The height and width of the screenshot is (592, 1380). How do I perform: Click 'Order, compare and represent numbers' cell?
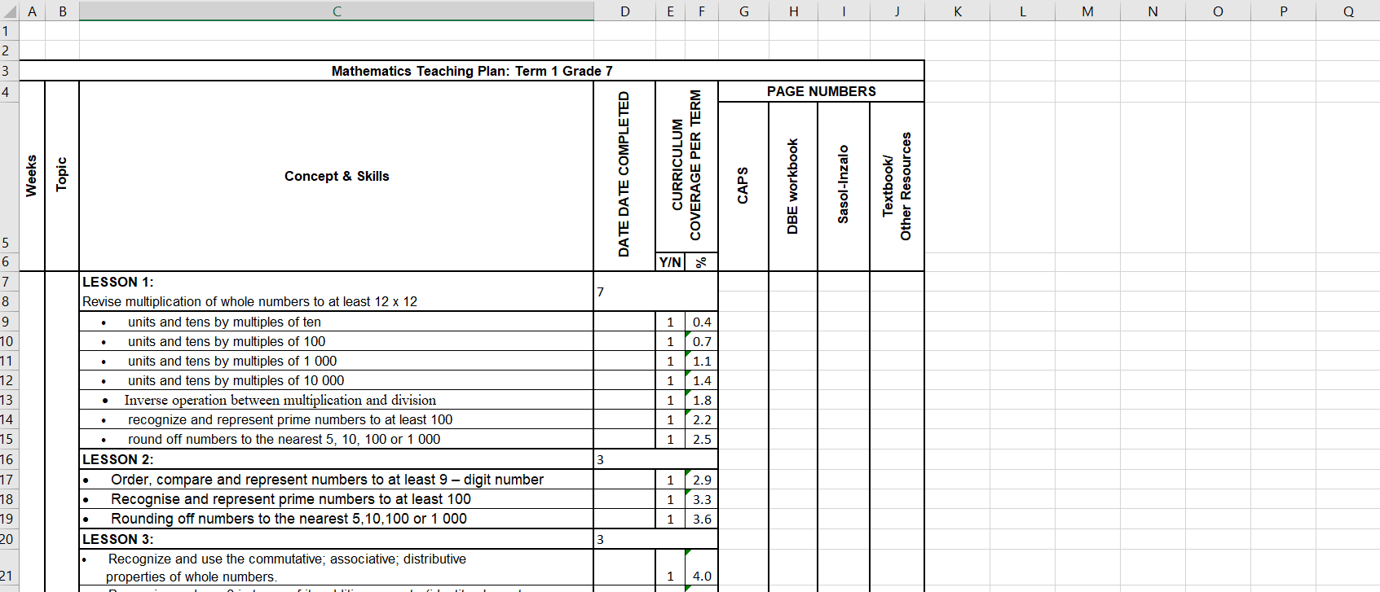337,480
